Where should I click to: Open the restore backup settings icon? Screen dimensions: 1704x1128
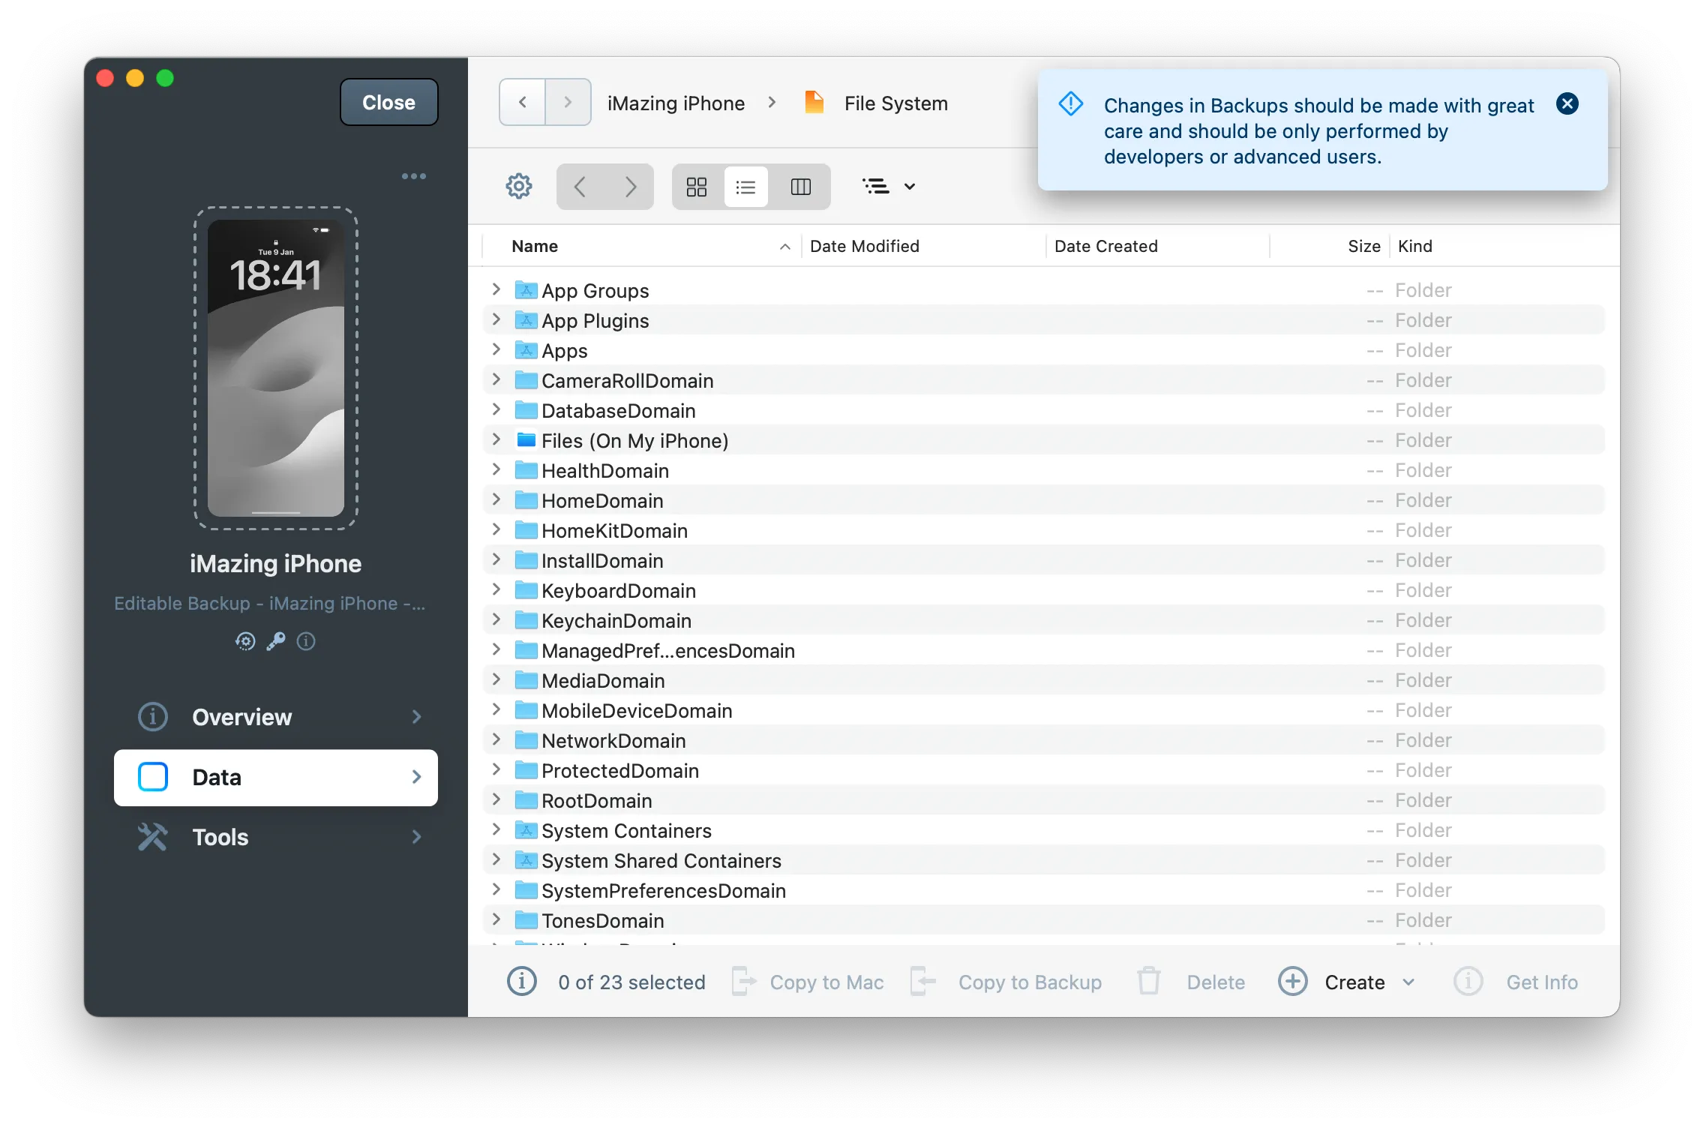[x=245, y=641]
